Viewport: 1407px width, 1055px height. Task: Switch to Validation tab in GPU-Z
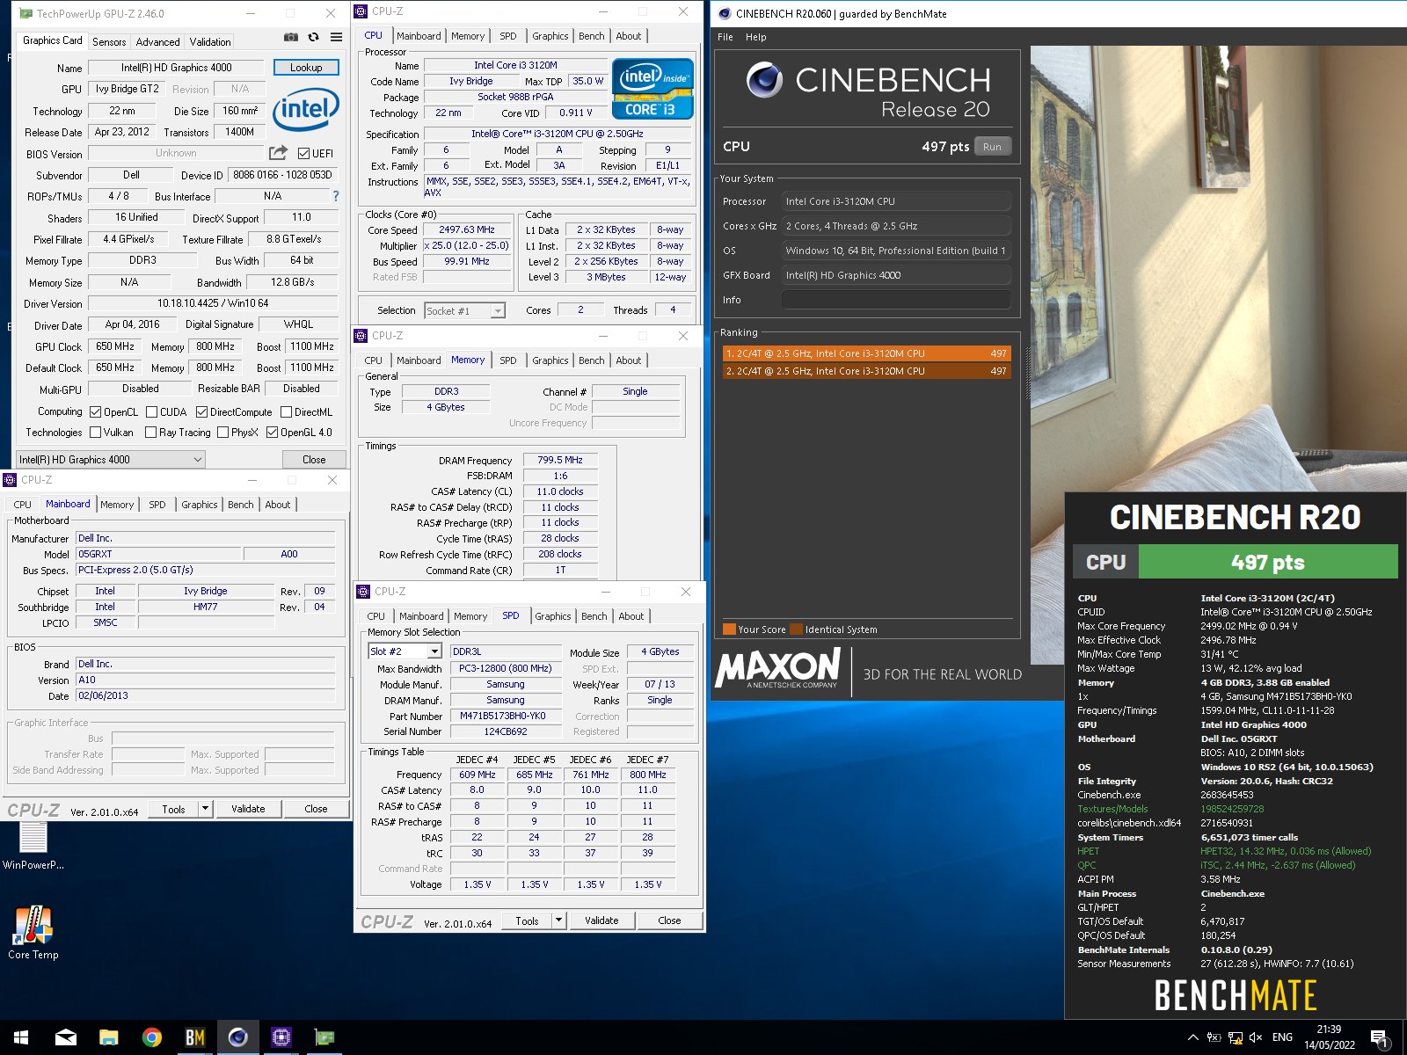(x=210, y=41)
